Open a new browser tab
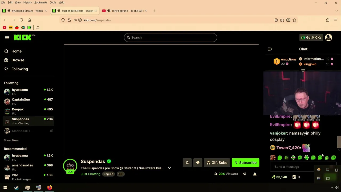Image resolution: width=341 pixels, height=192 pixels. 154,11
